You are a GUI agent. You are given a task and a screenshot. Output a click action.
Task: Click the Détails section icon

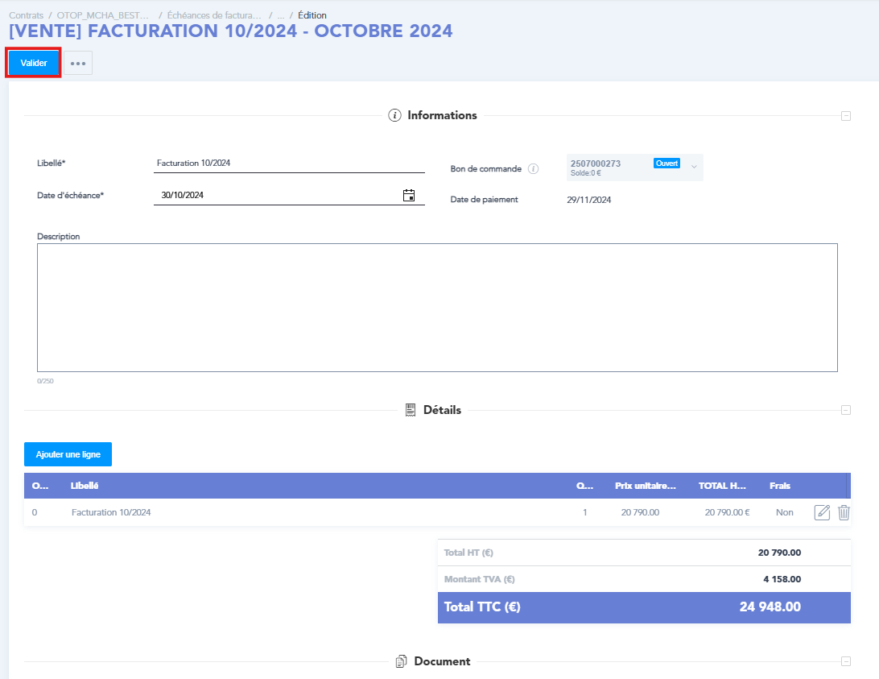411,410
